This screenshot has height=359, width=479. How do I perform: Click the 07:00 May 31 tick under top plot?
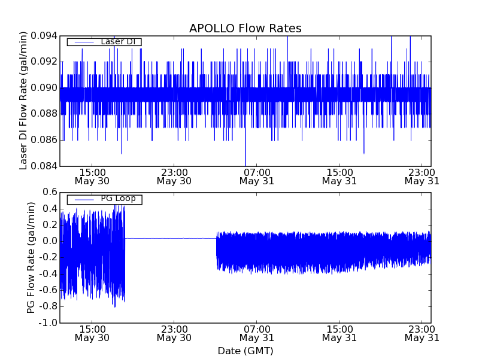(x=256, y=176)
